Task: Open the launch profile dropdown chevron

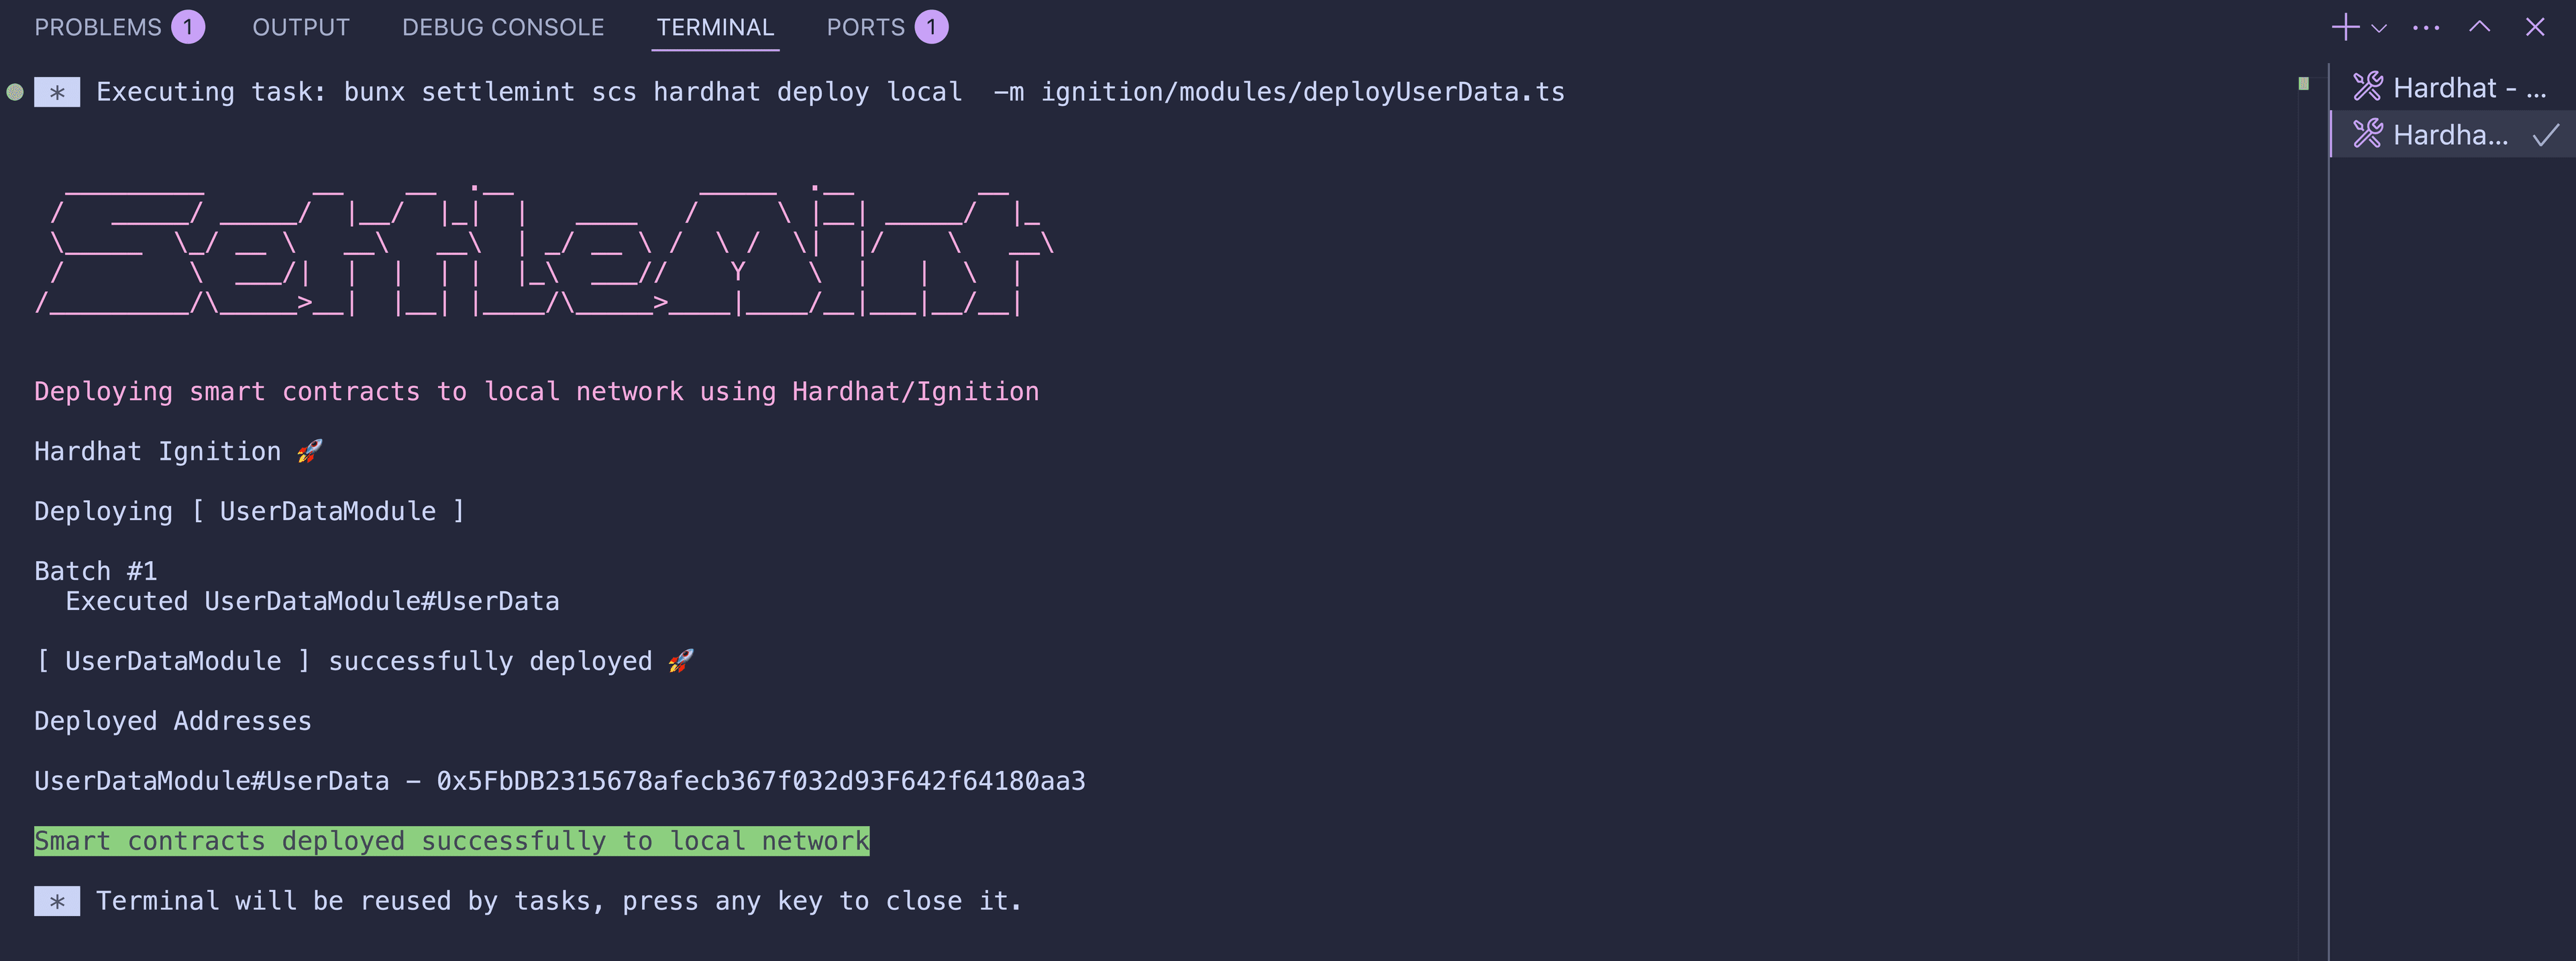Action: pos(2379,28)
